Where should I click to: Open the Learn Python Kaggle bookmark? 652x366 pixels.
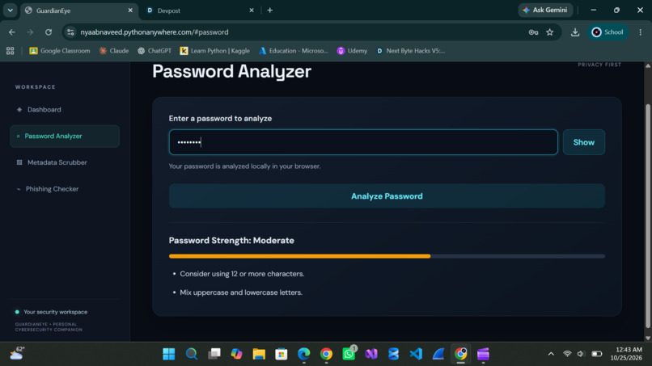tap(214, 51)
